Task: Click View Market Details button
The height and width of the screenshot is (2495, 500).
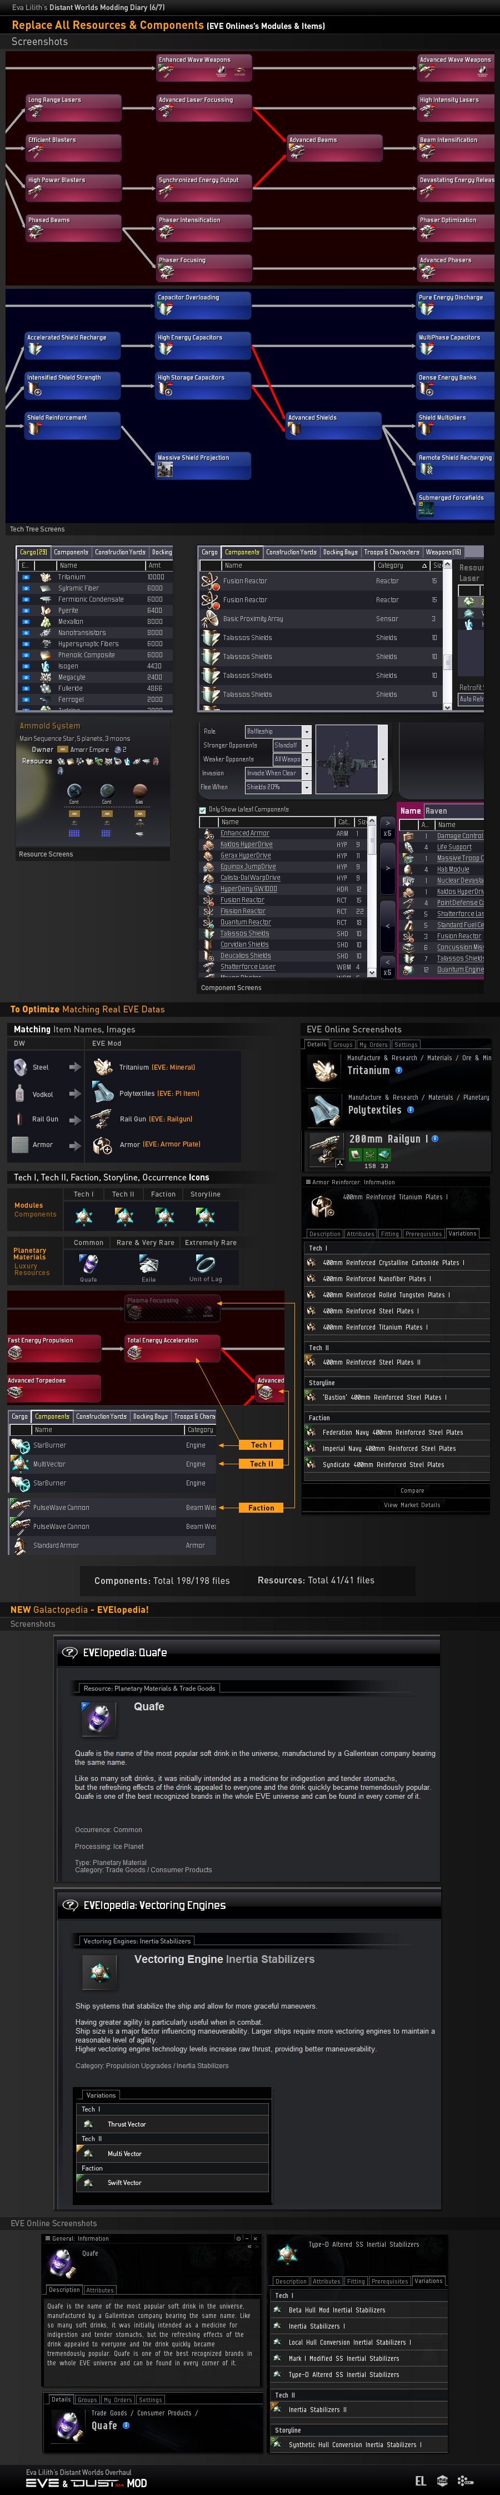Action: 412,1505
